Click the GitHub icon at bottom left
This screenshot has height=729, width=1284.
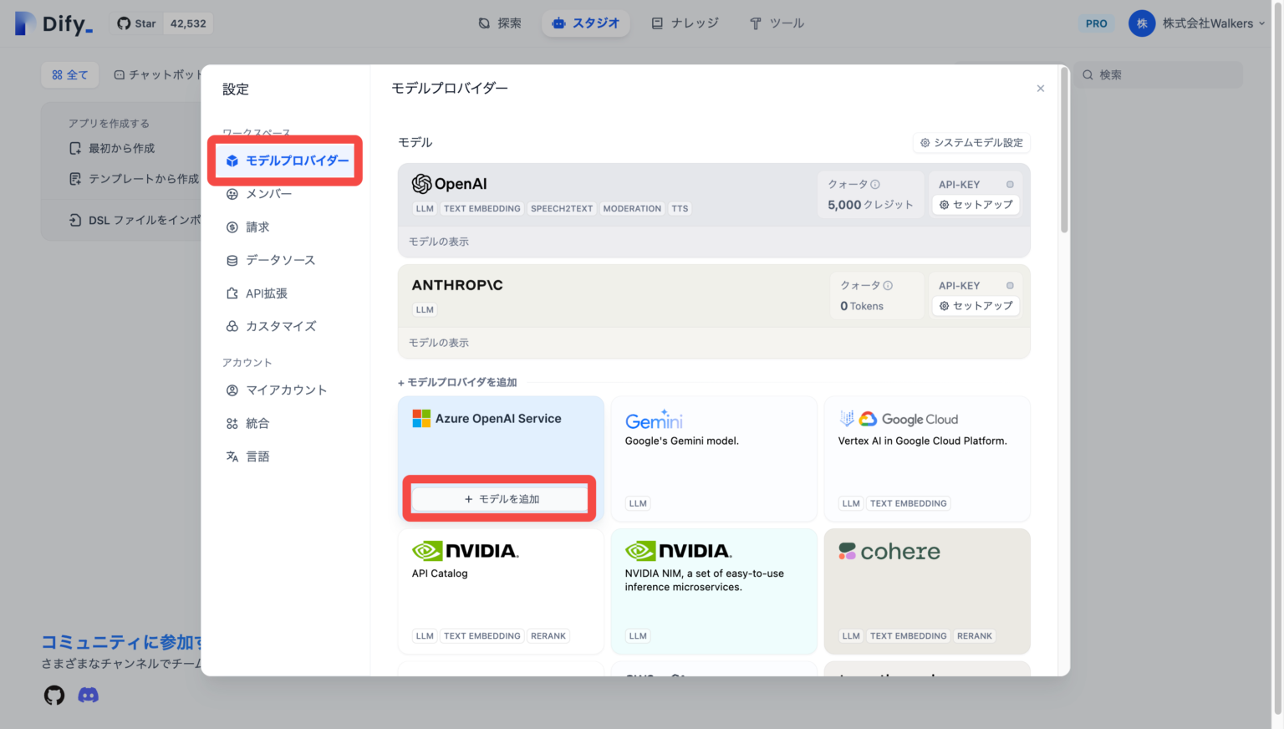tap(53, 695)
